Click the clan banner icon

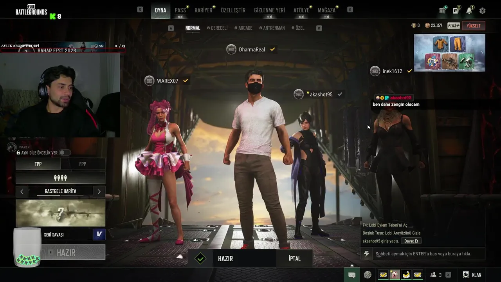coord(466,275)
